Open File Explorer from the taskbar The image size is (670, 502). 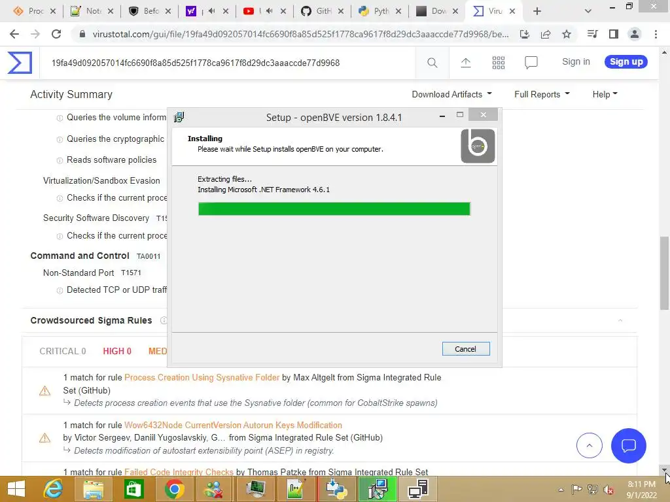point(93,489)
